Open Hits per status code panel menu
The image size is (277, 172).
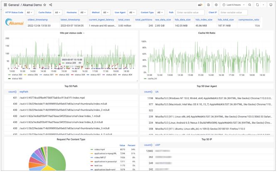tap(69, 32)
